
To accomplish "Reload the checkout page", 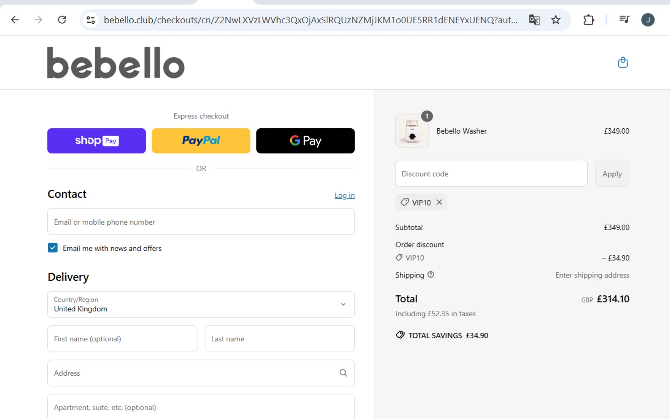I will [x=62, y=20].
